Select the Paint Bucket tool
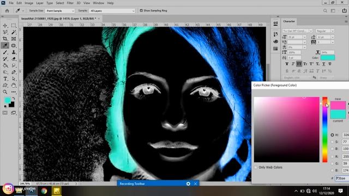349x196 pixels. pyautogui.click(x=5, y=65)
